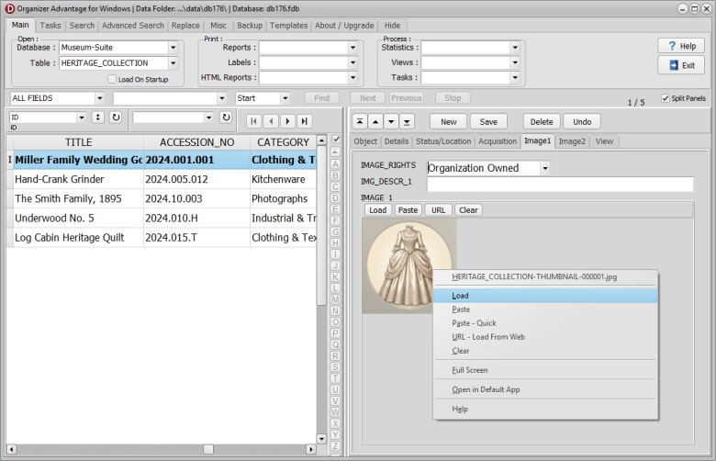Toggle sort order next to ID field
Image resolution: width=716 pixels, height=461 pixels.
click(98, 118)
